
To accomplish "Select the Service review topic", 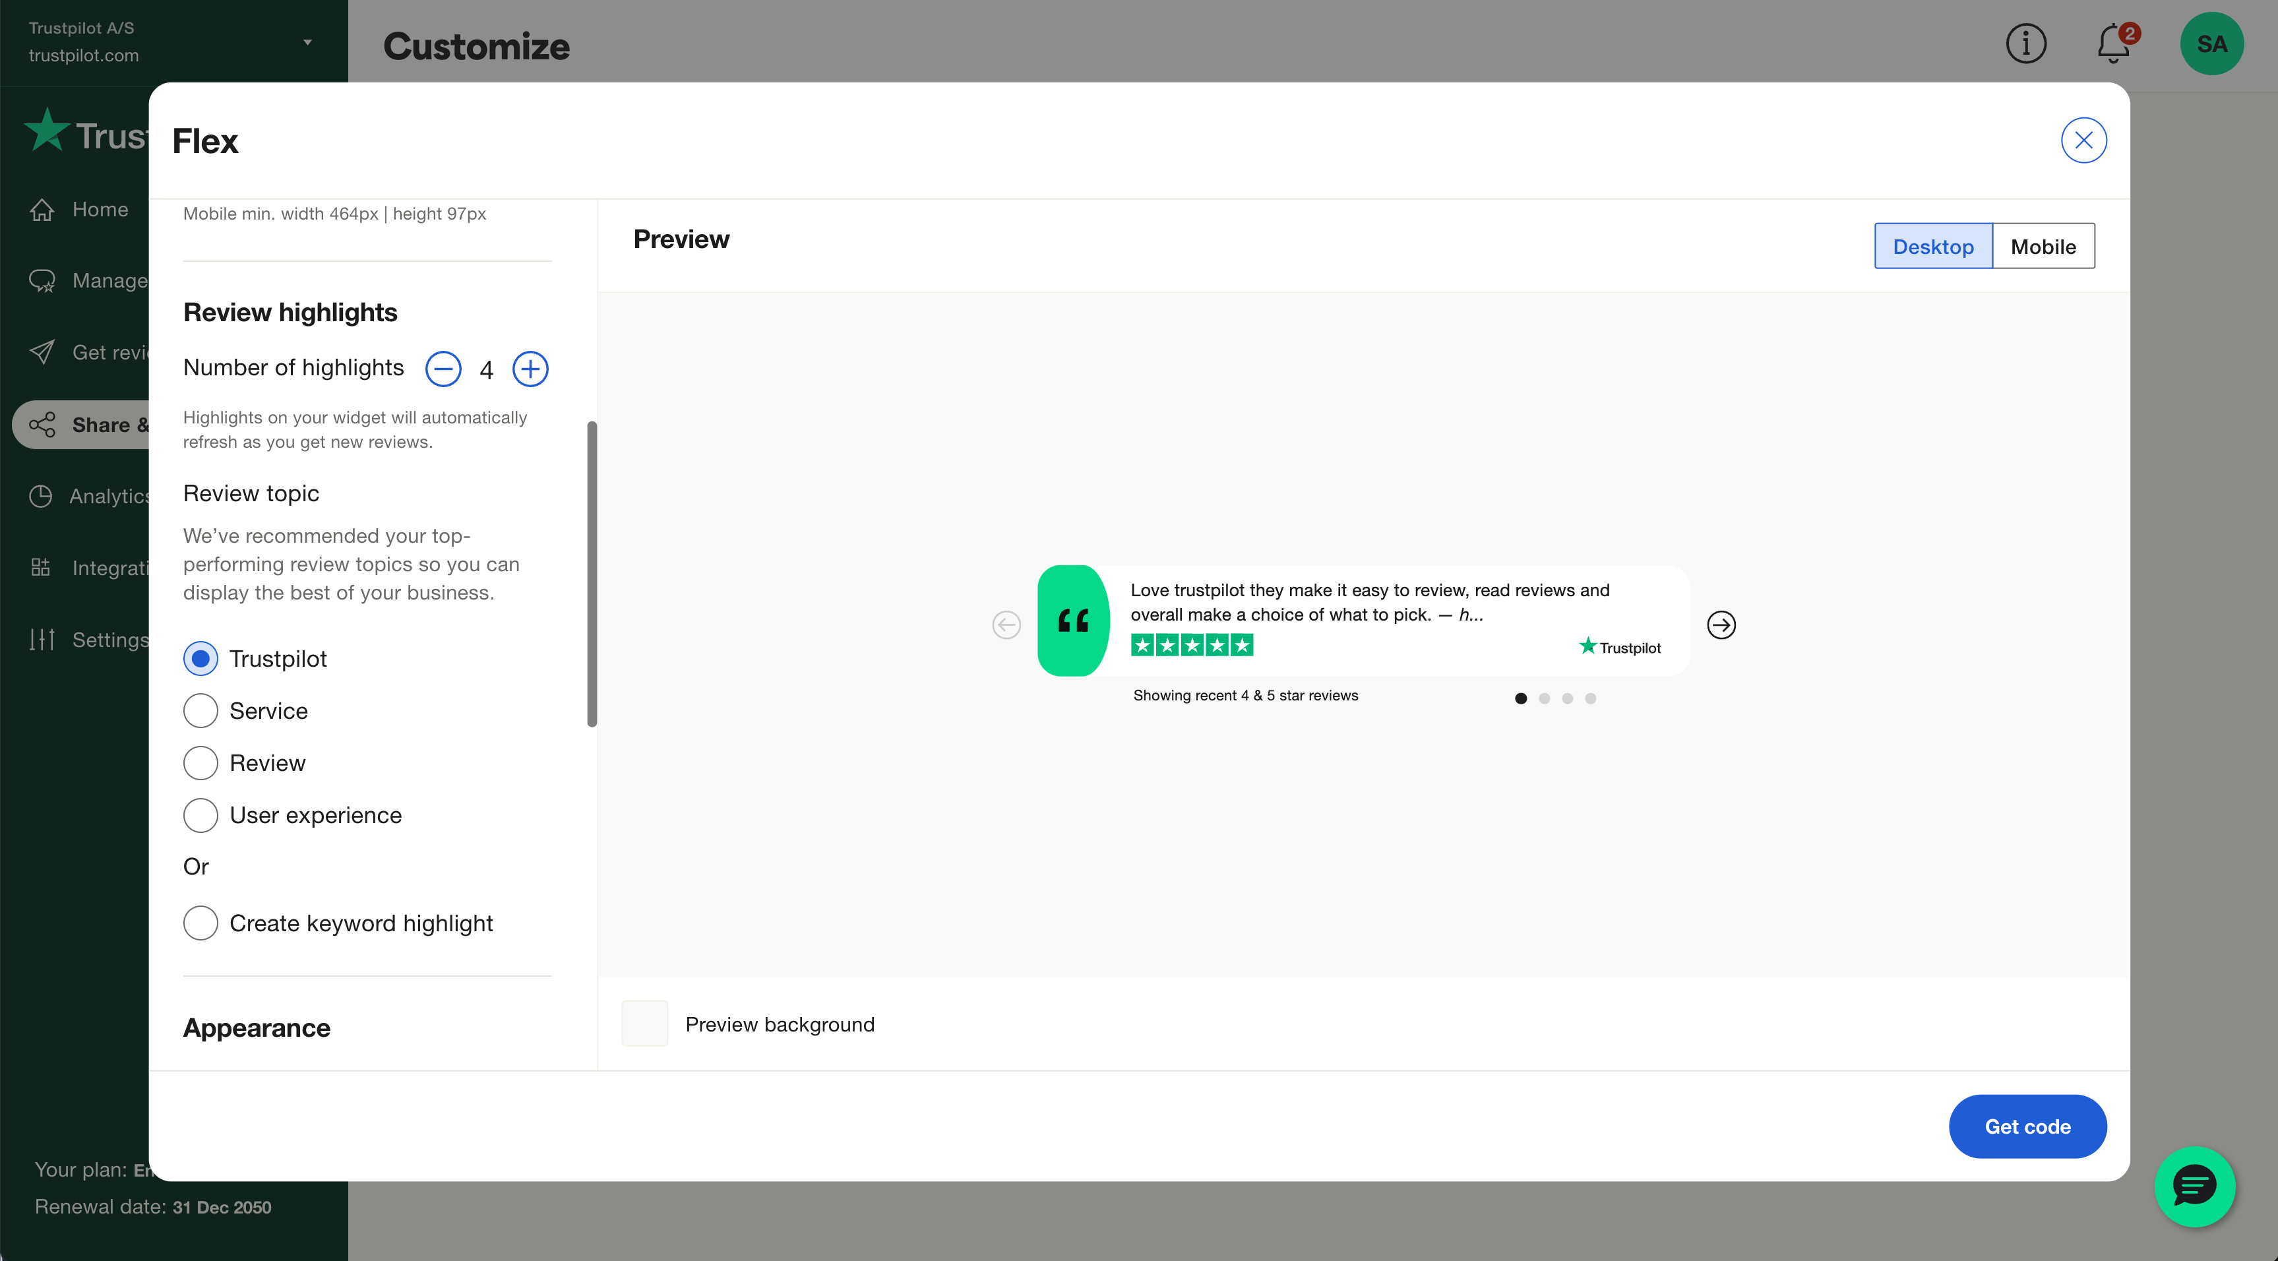I will (x=200, y=711).
